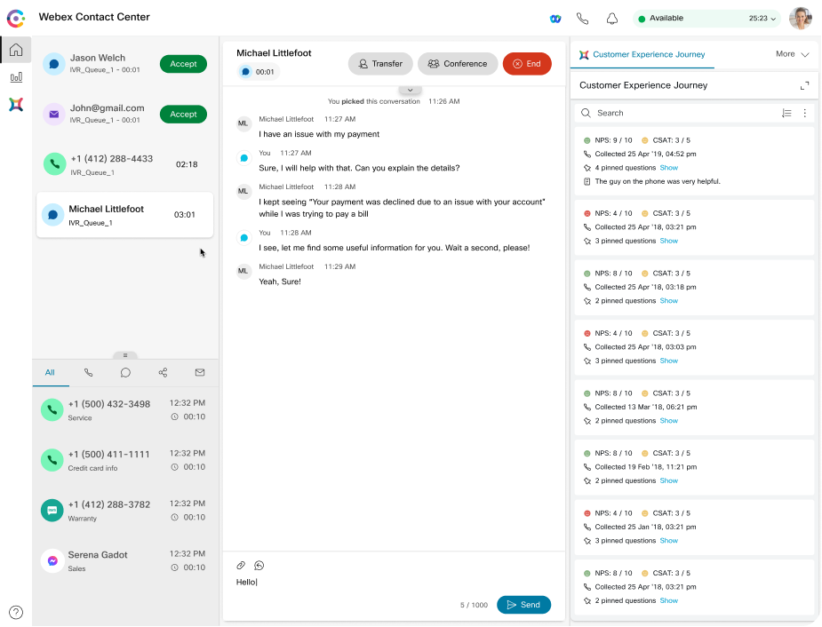Screen dimensions: 822x627
Task: Show pinned questions for 25 Jan '18 survey
Action: point(668,541)
